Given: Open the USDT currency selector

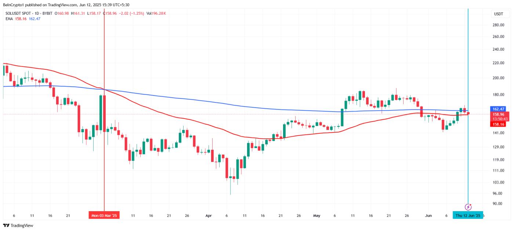Looking at the screenshot, I should pyautogui.click(x=499, y=14).
